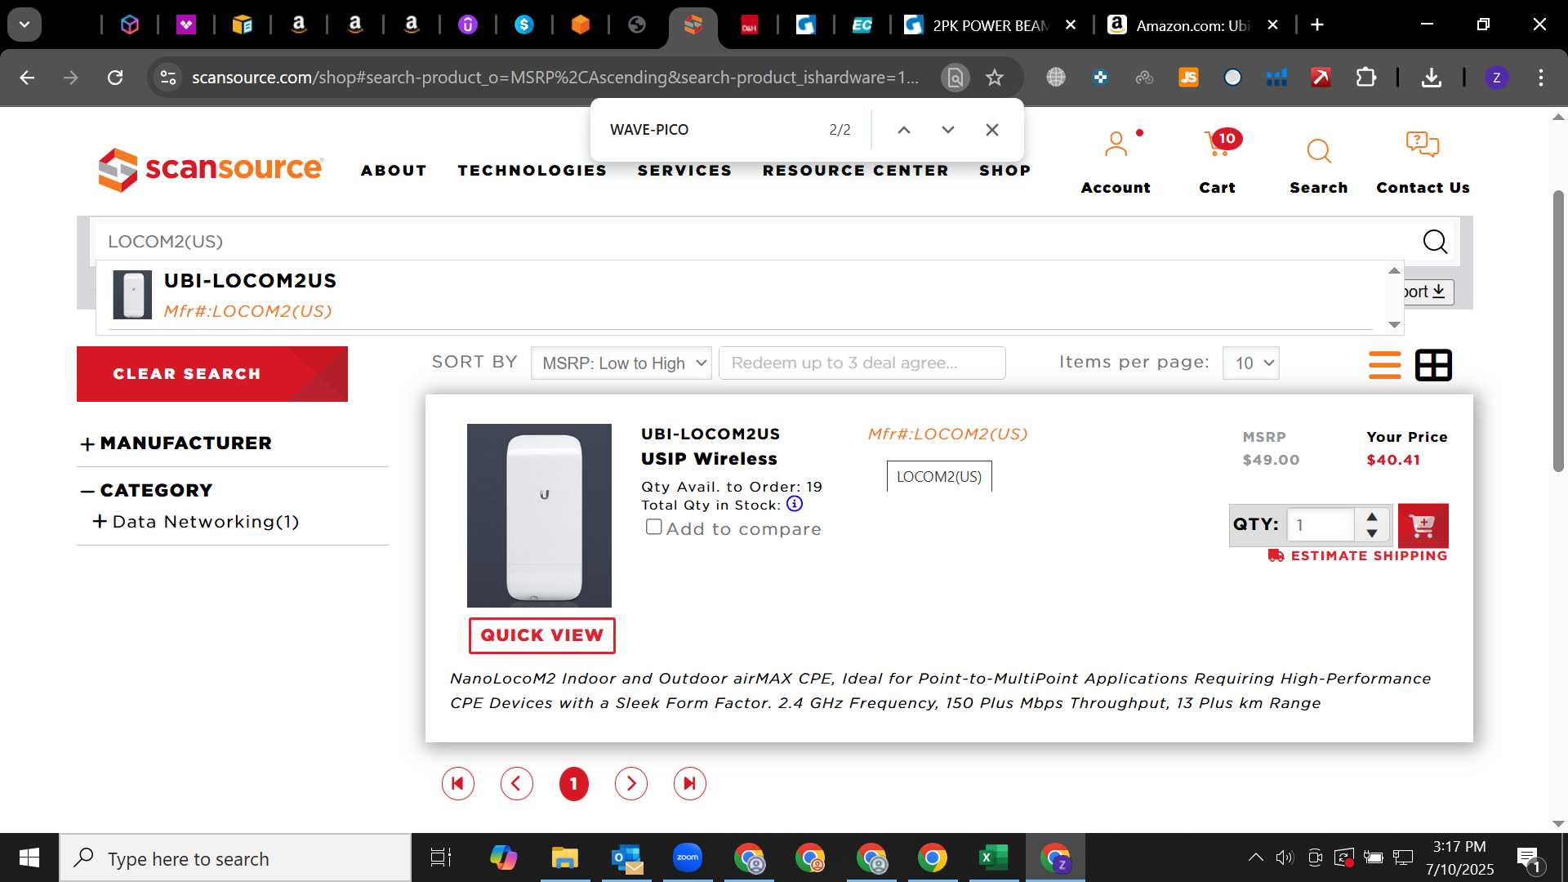Click the Total Qty info icon
Screen dimensions: 1568x882
(794, 504)
